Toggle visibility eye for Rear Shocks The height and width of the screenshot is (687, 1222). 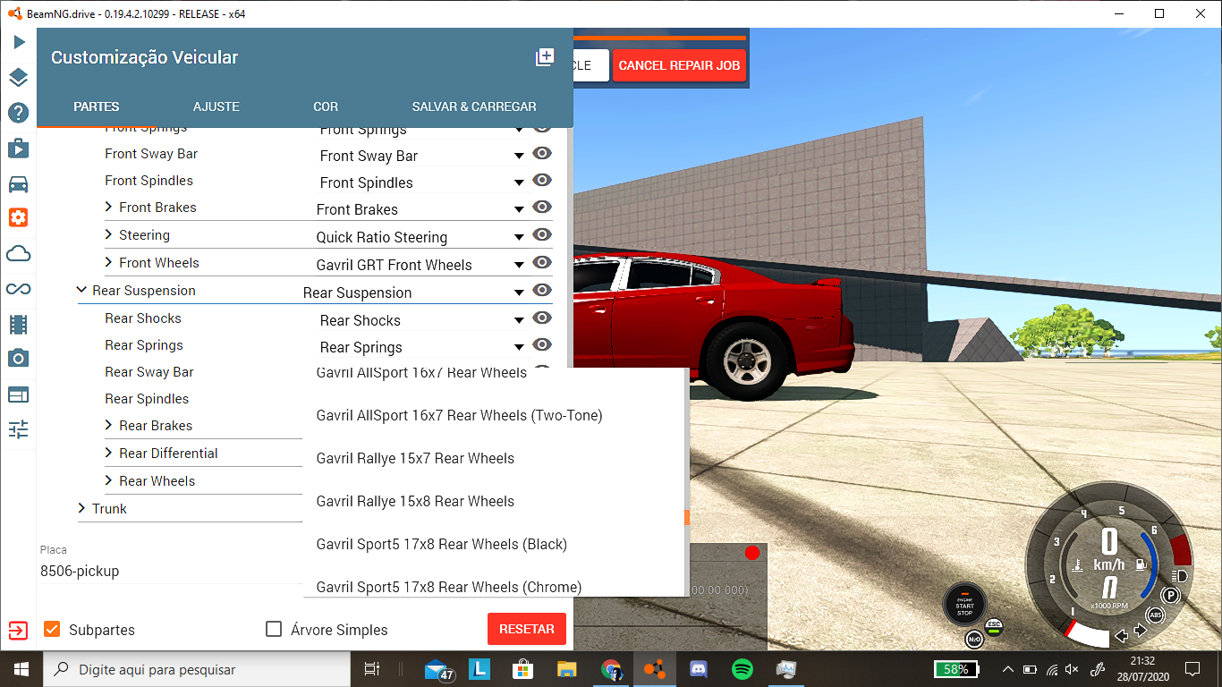coord(542,318)
